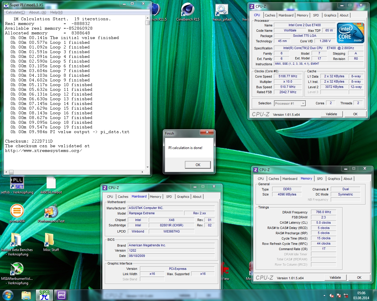Viewport: 377px width, 301px height.
Task: Click the Core Speed 5106.77 MHz field
Action: coord(288,76)
